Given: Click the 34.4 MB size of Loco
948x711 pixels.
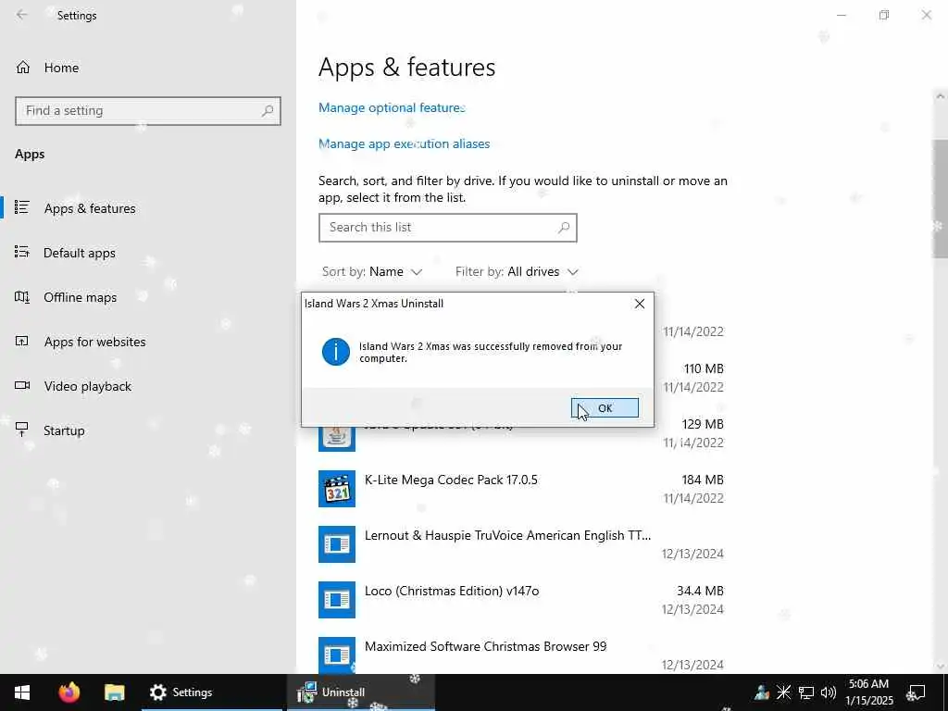Looking at the screenshot, I should click(700, 591).
